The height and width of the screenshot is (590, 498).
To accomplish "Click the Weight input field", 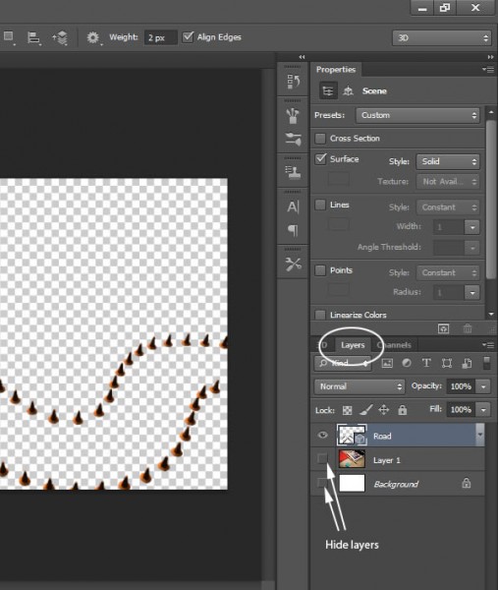I will (x=160, y=37).
